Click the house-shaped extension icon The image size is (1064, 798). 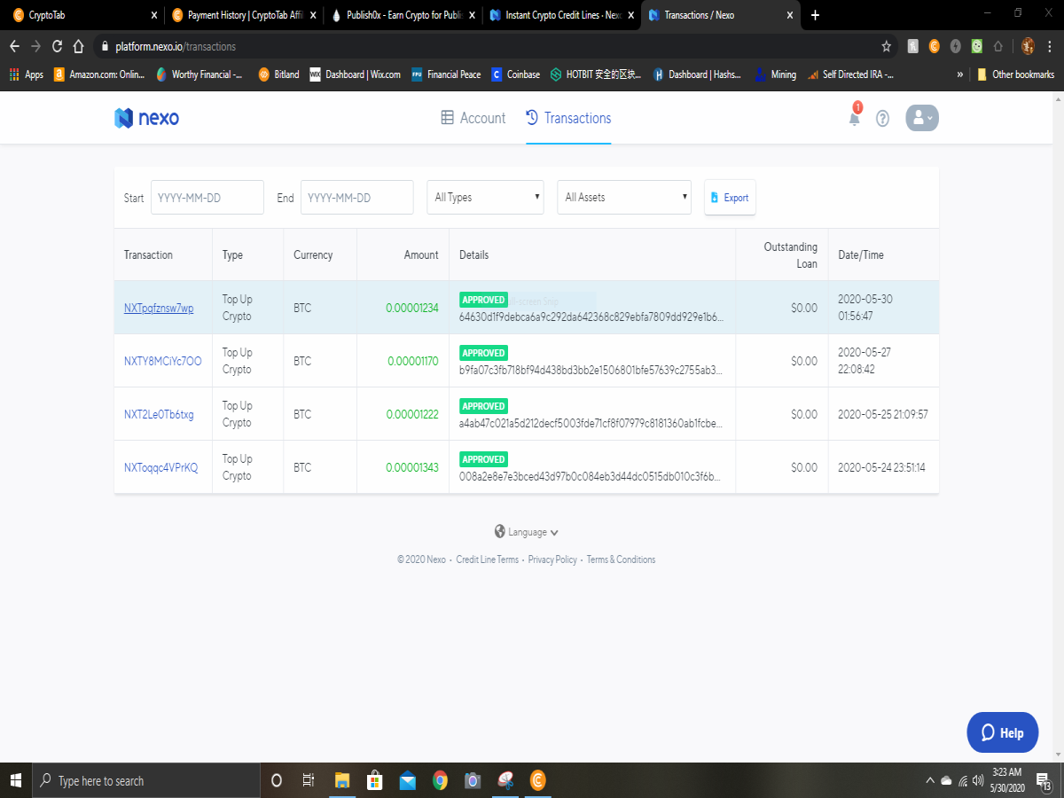click(x=997, y=46)
